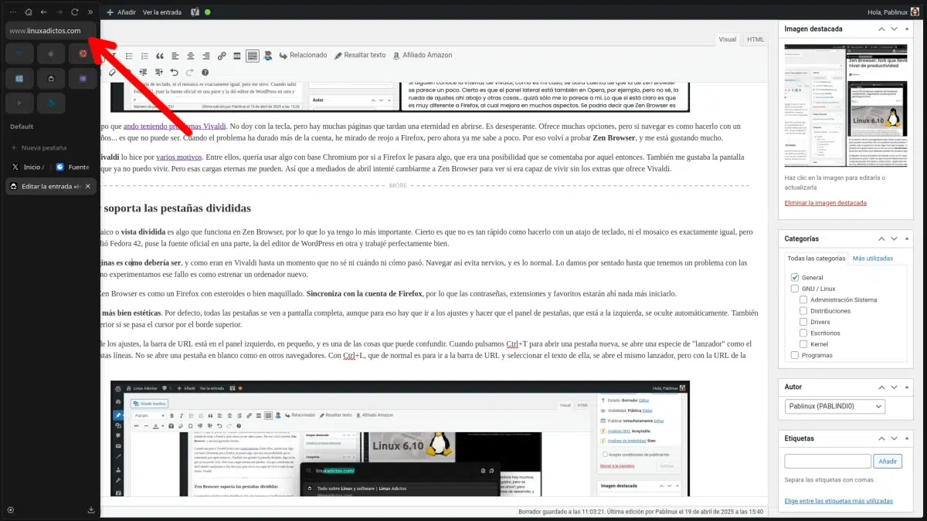Expand the sidebar toolbar overflow chevrons
This screenshot has height=521, width=927.
pyautogui.click(x=90, y=12)
